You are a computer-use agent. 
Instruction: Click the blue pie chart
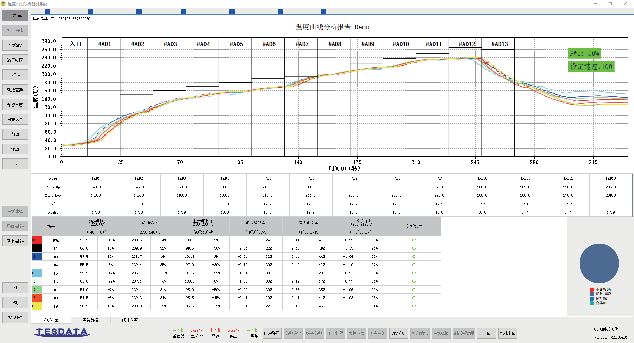click(599, 263)
